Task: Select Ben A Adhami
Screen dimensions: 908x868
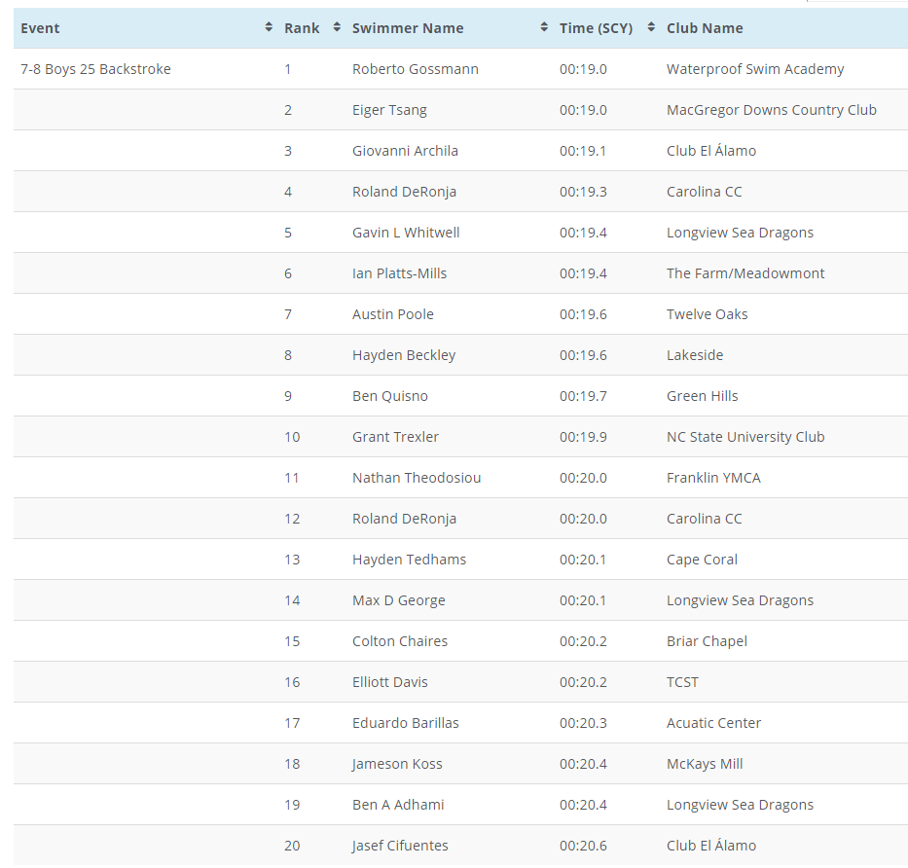Action: pyautogui.click(x=398, y=805)
